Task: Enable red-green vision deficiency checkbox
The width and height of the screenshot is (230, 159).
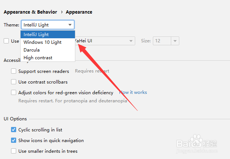Action: pyautogui.click(x=14, y=92)
